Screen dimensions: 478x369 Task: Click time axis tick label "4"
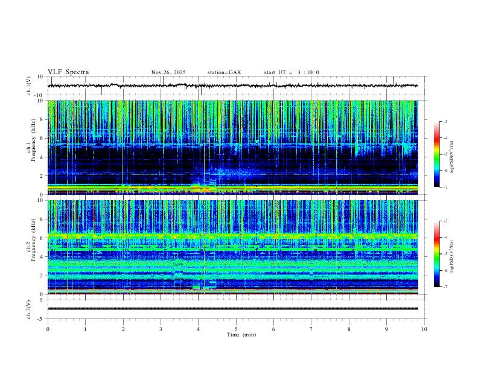point(199,329)
